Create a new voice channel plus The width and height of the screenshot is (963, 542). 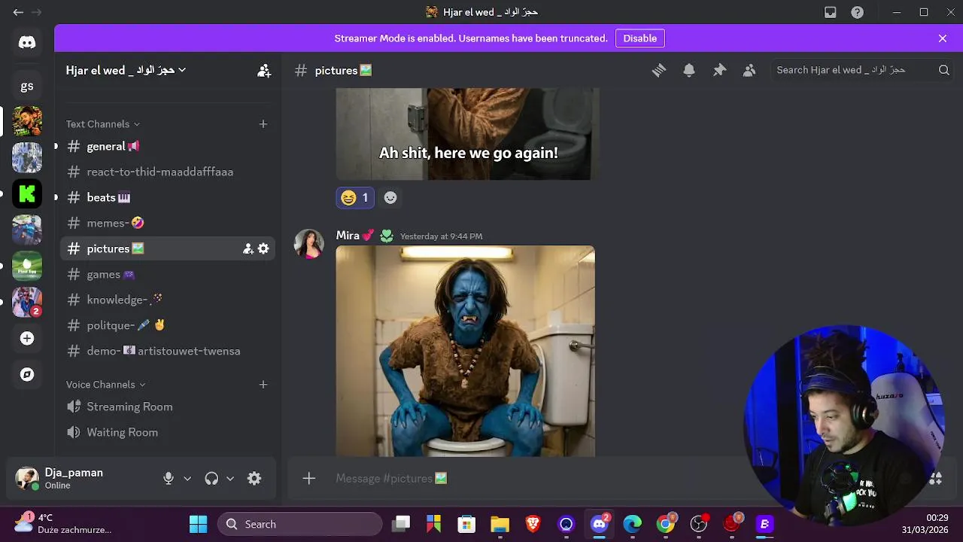(x=263, y=385)
